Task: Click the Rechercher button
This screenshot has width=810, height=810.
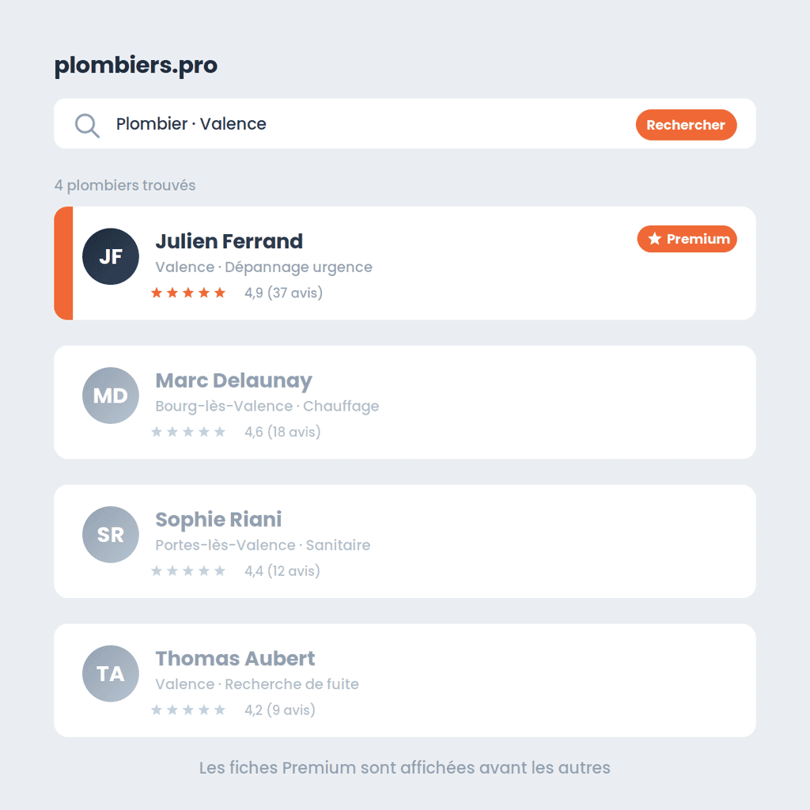Action: coord(686,124)
